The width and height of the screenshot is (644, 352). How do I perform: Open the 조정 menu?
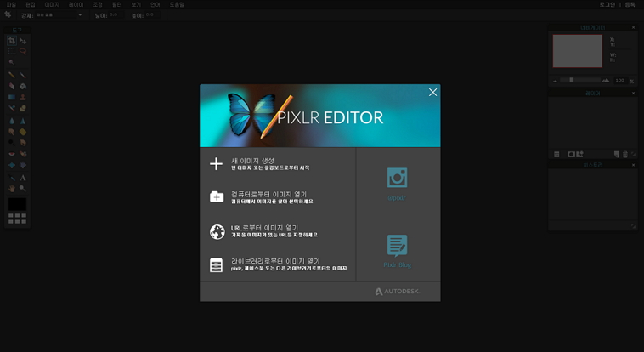pyautogui.click(x=98, y=4)
